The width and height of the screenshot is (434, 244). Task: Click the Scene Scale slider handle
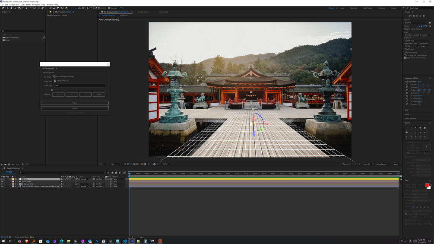52,90
